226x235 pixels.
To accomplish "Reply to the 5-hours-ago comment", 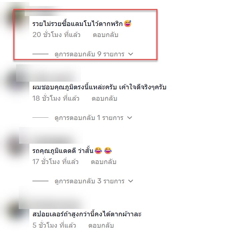I will 101,225.
